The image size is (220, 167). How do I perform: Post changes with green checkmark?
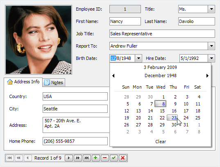(x=113, y=158)
